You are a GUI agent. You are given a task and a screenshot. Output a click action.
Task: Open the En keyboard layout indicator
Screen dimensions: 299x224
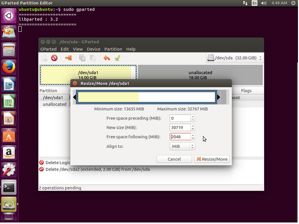coord(254,3)
